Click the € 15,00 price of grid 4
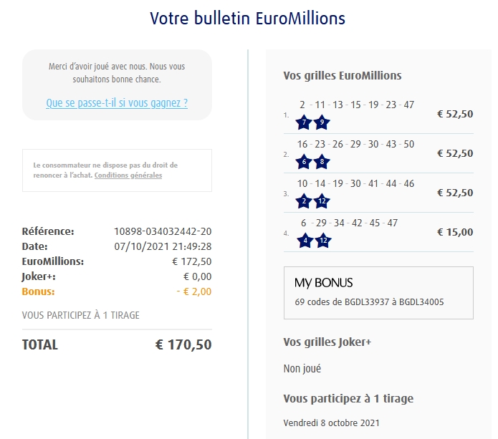This screenshot has height=439, width=498. 455,232
